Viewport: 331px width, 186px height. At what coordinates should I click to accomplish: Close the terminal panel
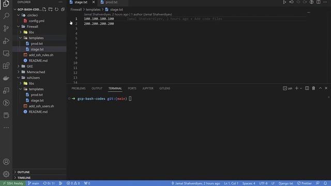pyautogui.click(x=326, y=88)
